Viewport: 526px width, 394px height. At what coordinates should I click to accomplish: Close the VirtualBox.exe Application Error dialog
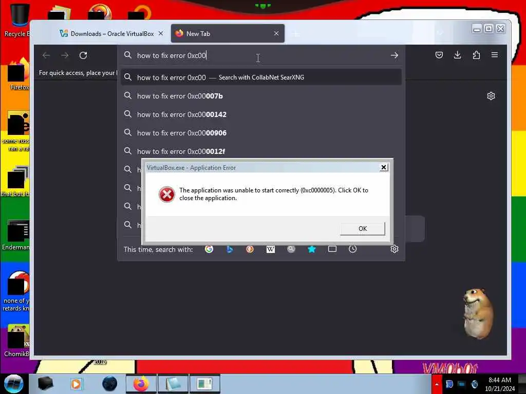[x=383, y=167]
